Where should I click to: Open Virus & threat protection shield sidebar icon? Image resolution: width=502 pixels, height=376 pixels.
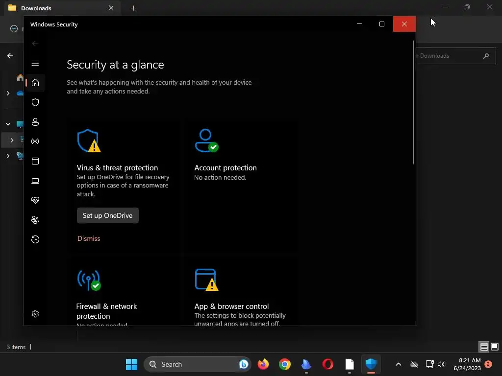tap(35, 102)
